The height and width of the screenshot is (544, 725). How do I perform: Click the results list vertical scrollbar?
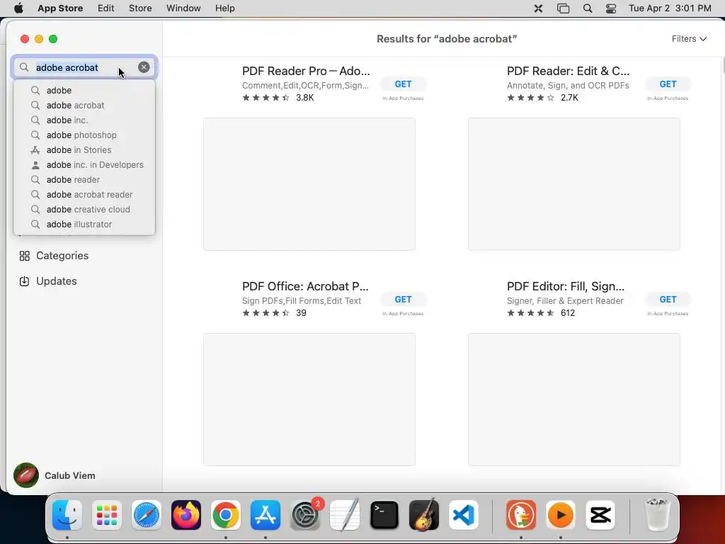click(722, 65)
